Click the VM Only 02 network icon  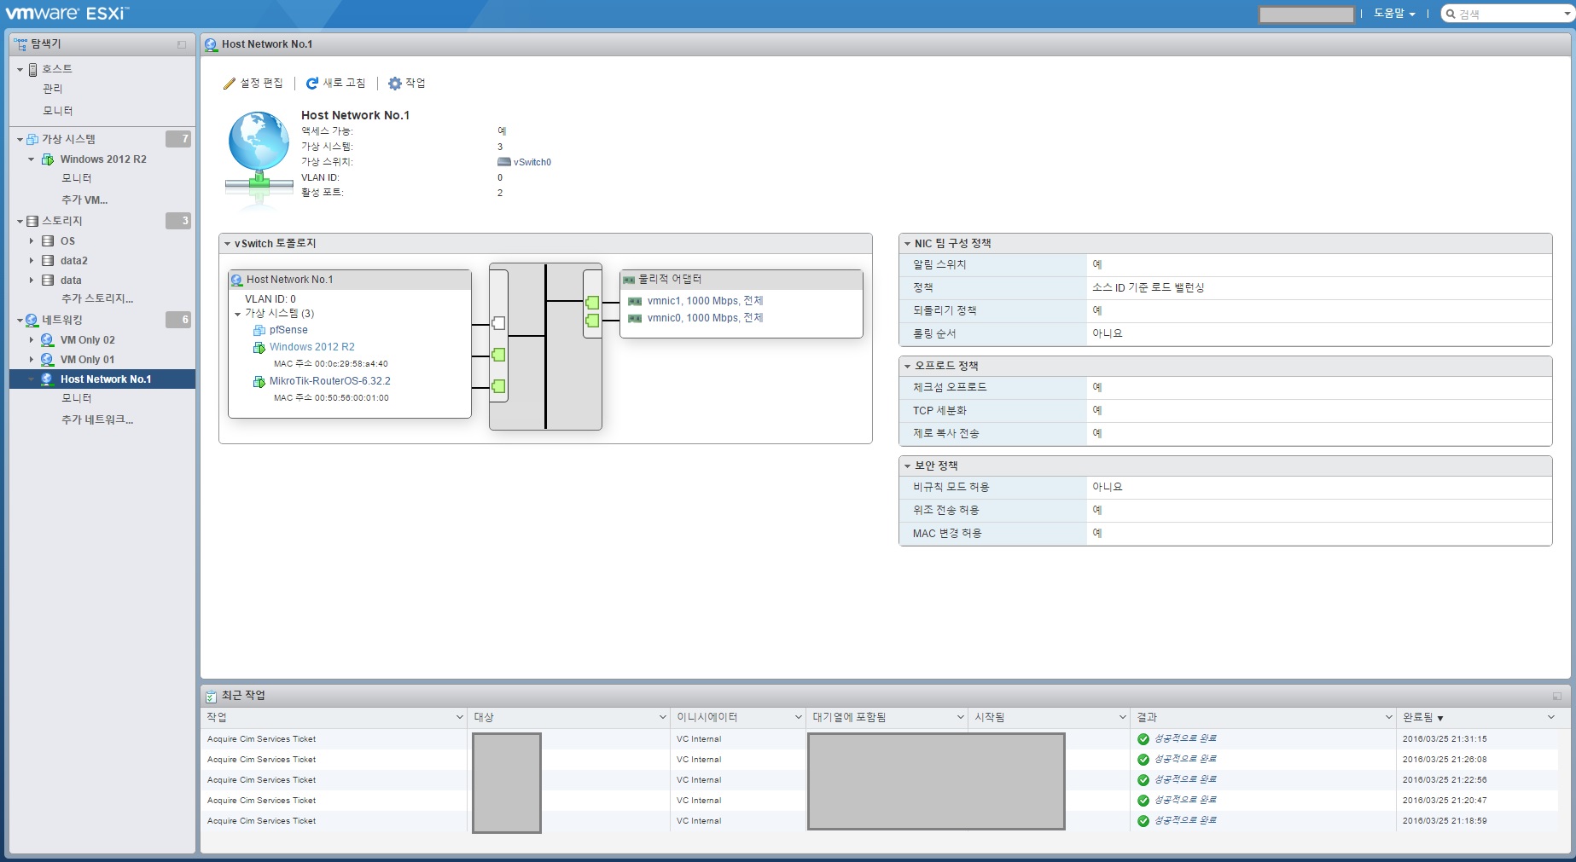tap(48, 340)
